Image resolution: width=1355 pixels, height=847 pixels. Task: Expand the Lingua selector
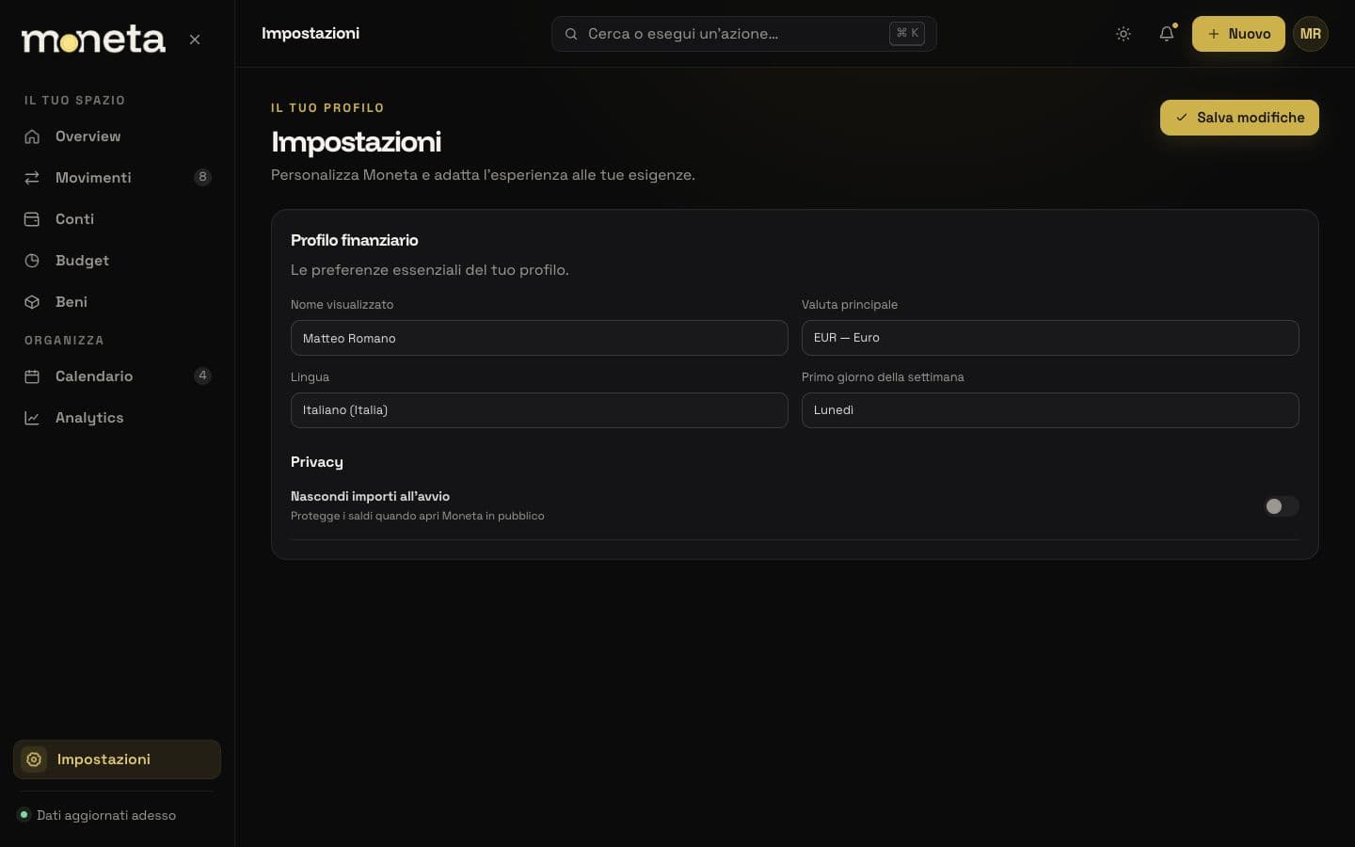(539, 410)
